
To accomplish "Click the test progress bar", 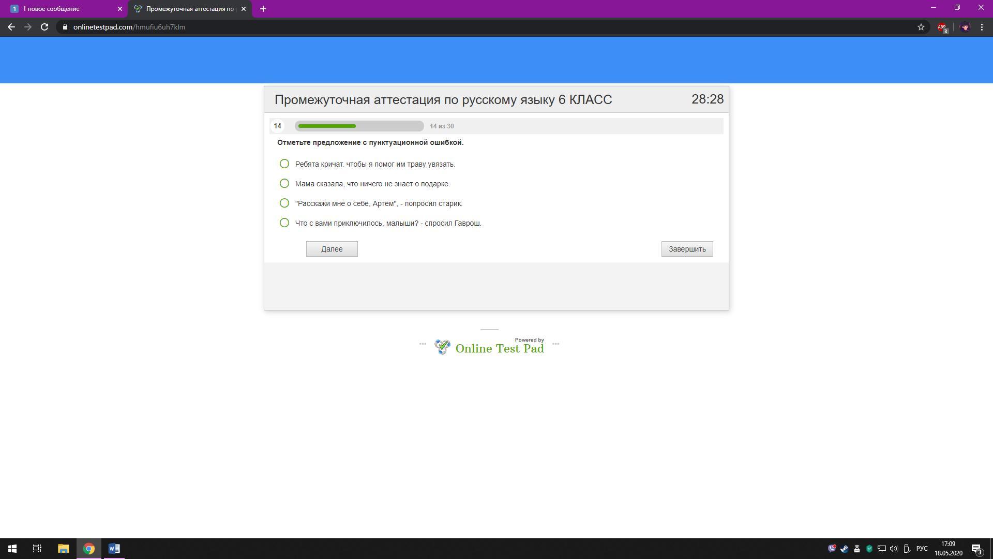I will click(x=359, y=126).
